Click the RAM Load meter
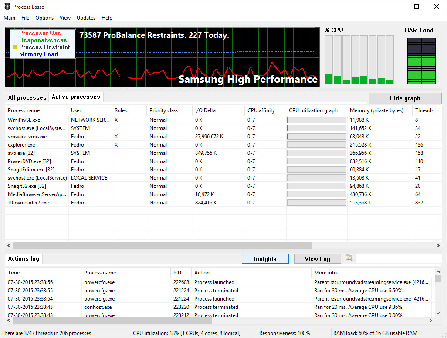The image size is (447, 338). (x=421, y=60)
